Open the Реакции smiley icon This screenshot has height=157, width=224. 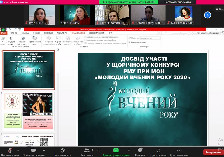click(x=140, y=150)
